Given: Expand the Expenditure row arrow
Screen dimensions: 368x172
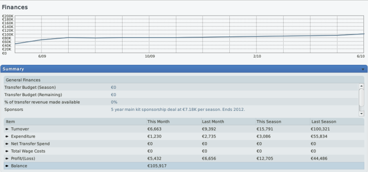Looking at the screenshot, I should [7, 137].
